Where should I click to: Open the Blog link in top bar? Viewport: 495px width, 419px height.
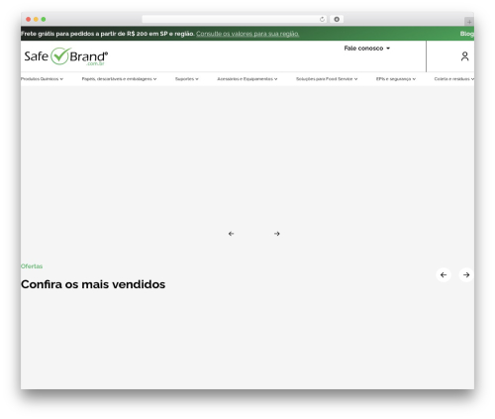click(467, 34)
